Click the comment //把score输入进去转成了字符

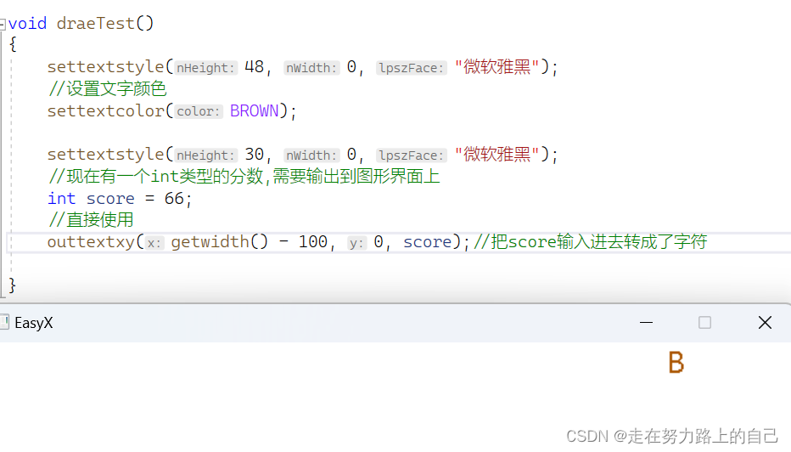coord(591,242)
